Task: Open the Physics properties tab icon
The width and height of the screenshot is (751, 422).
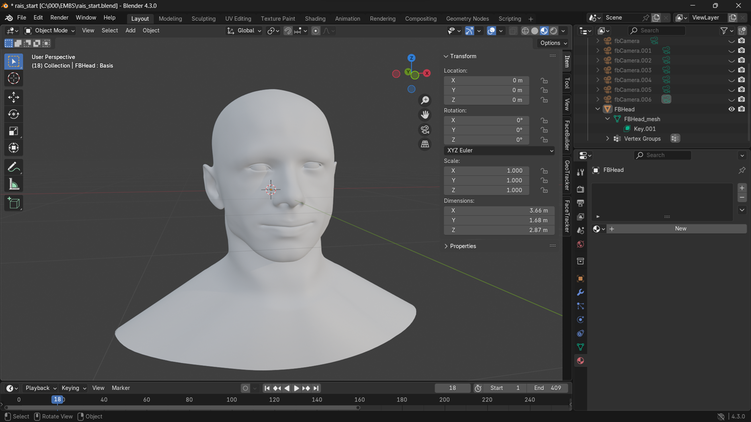Action: (x=580, y=319)
